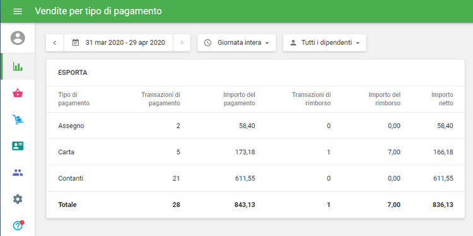
Task: Click the Carta transactions count 5
Action: 178,152
